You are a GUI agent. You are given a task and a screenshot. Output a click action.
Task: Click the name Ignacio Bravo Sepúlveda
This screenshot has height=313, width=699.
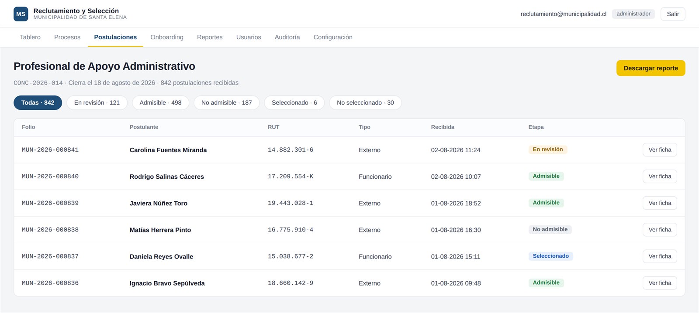tap(167, 283)
